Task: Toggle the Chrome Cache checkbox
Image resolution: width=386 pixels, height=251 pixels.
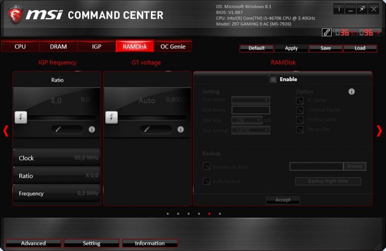Action: pyautogui.click(x=299, y=110)
